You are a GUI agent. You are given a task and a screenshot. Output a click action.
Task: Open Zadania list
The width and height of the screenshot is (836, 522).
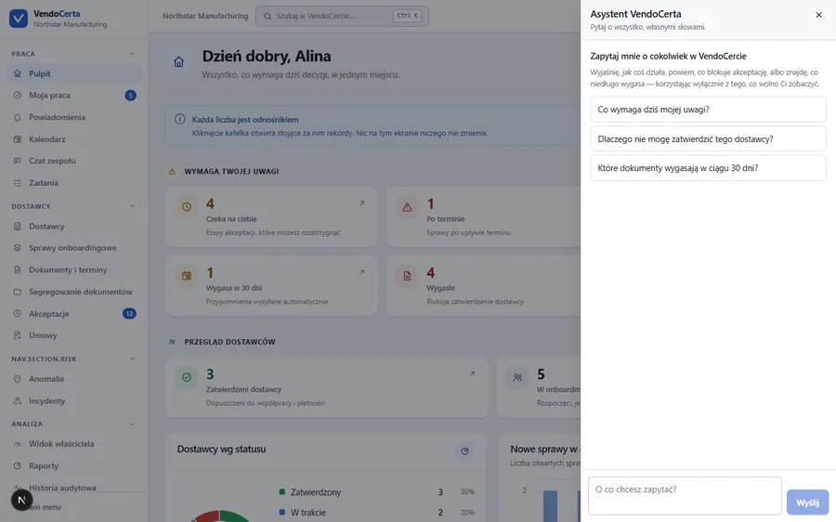point(74,183)
